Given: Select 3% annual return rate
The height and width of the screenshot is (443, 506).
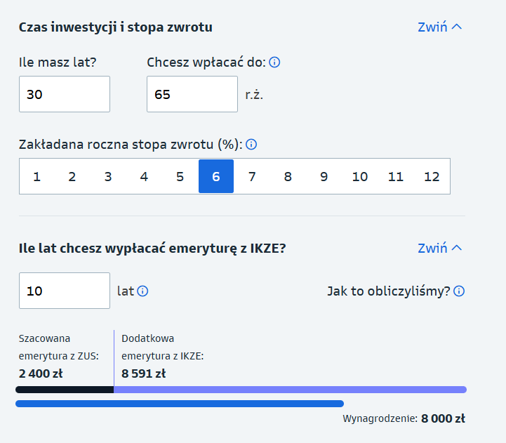Looking at the screenshot, I should (x=108, y=176).
